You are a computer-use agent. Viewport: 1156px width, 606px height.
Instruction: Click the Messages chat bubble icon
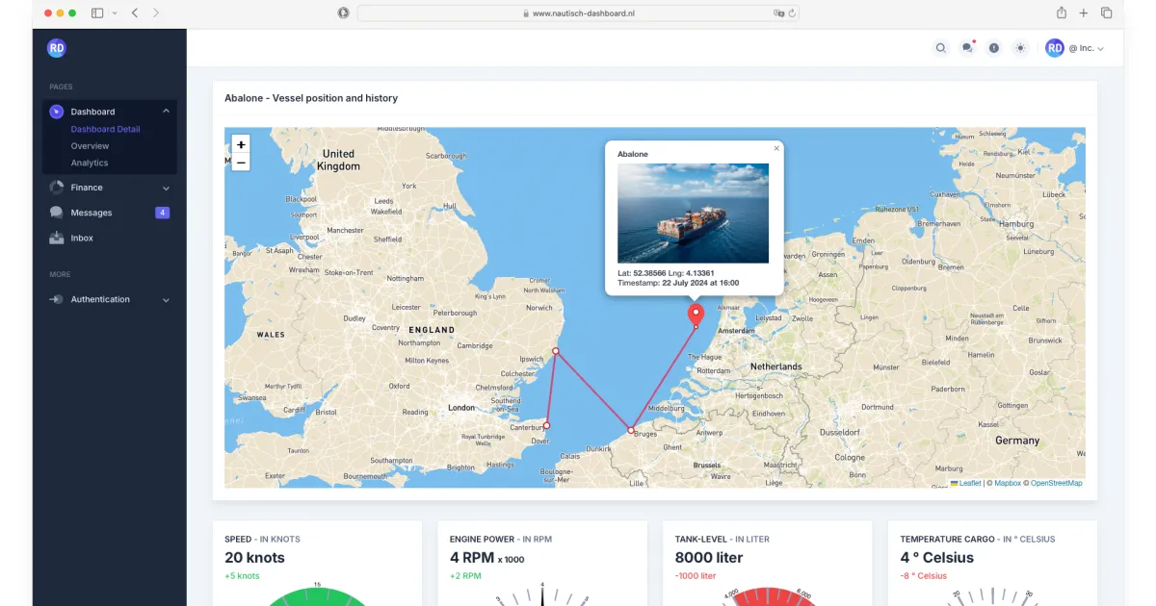56,213
